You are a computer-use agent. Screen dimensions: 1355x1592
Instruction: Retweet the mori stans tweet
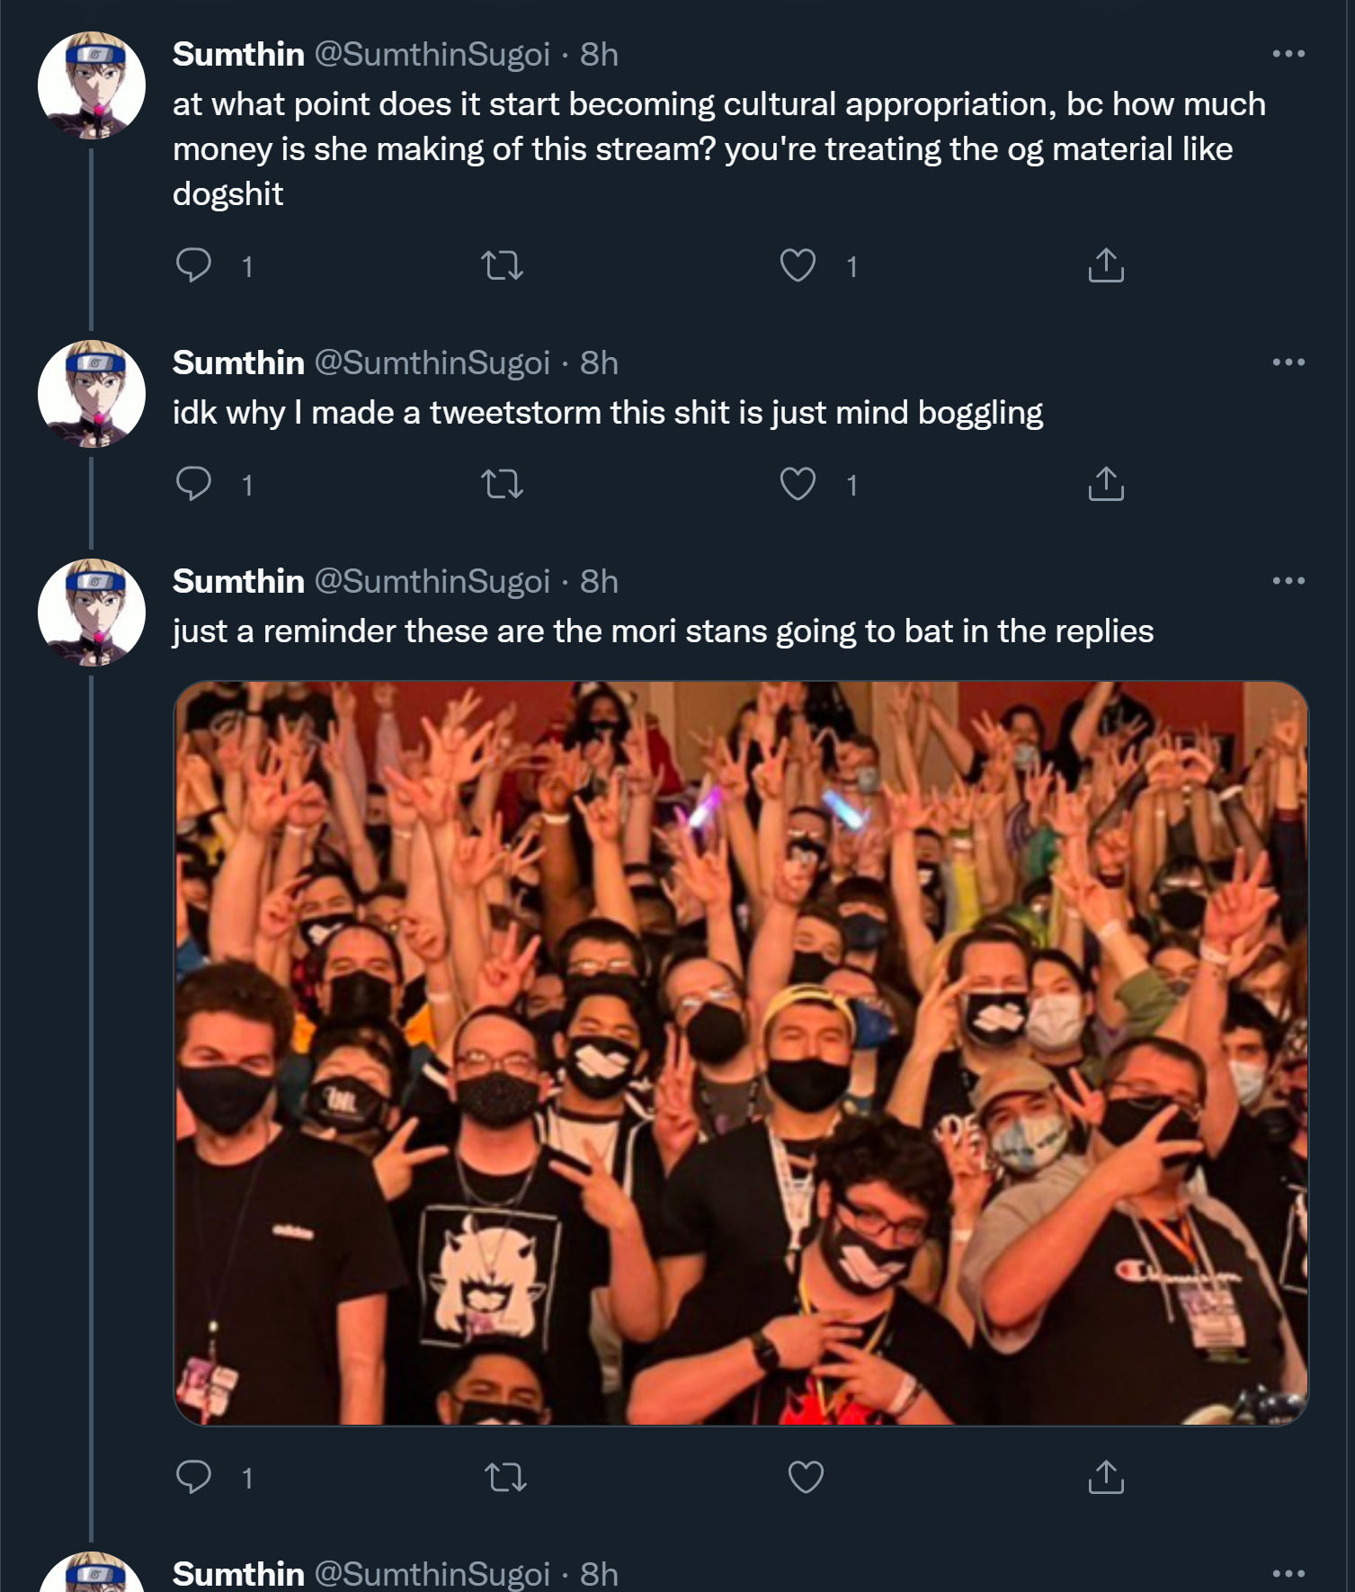pos(505,1477)
